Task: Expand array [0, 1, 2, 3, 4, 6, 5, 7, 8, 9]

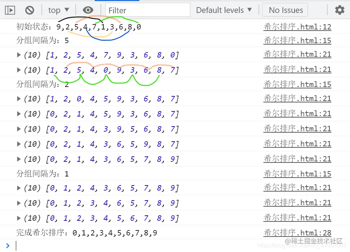Action: pos(19,203)
